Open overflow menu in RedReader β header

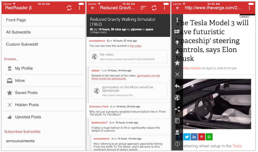click(80, 8)
